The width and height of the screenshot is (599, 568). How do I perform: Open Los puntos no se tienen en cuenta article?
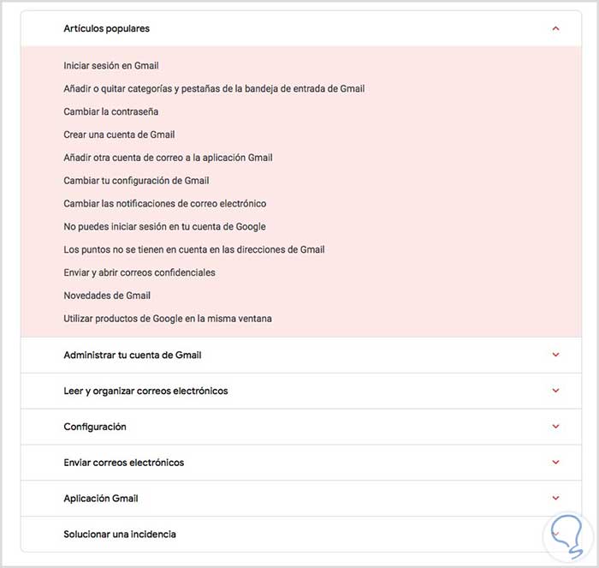click(x=193, y=249)
